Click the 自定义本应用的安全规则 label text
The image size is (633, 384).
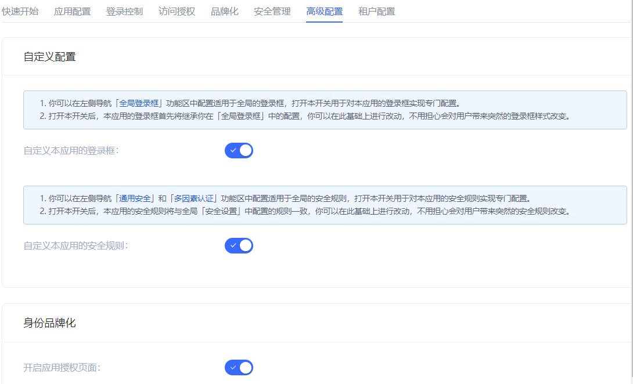click(x=75, y=245)
